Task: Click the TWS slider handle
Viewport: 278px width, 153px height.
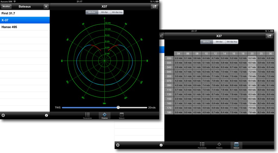Action: pyautogui.click(x=118, y=107)
